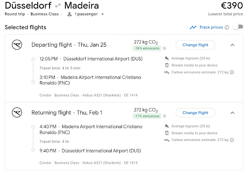Click the passenger person icon
This screenshot has width=251, height=174.
pyautogui.click(x=69, y=14)
